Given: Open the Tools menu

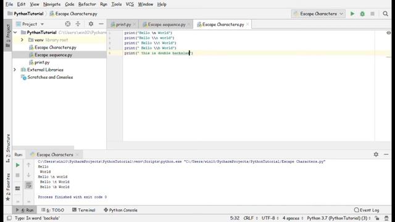Looking at the screenshot, I should [117, 4].
